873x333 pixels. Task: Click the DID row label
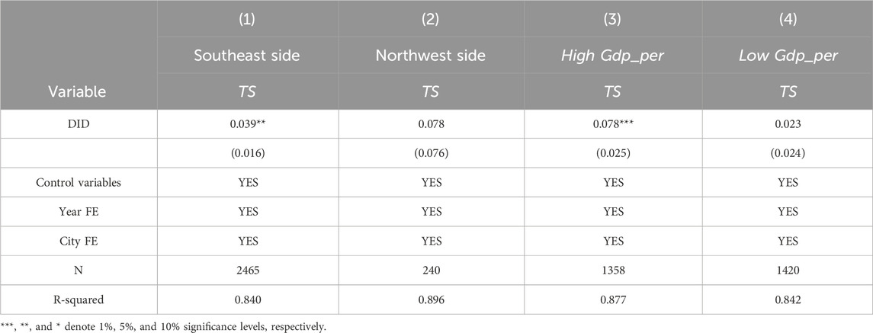click(79, 123)
